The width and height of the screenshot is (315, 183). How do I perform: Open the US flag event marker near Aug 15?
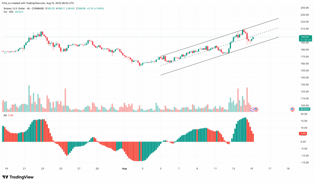pos(256,109)
